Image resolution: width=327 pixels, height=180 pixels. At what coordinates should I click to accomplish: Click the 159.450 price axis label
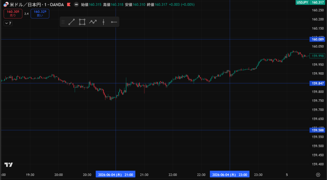click(318, 155)
